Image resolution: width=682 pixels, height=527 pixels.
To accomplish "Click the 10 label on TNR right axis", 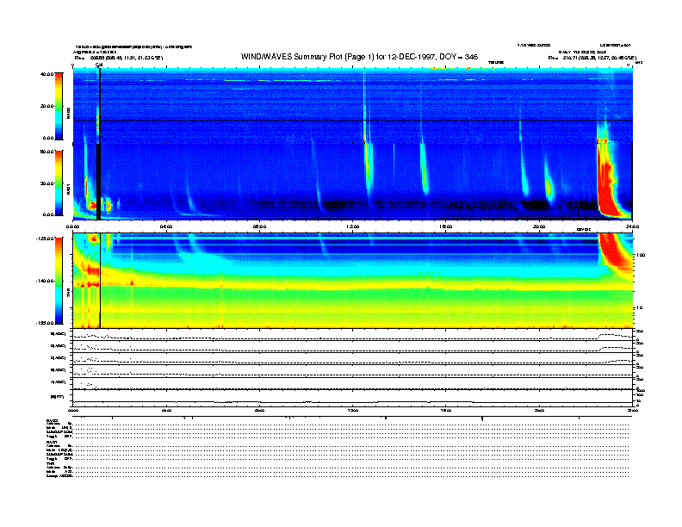I will click(639, 308).
